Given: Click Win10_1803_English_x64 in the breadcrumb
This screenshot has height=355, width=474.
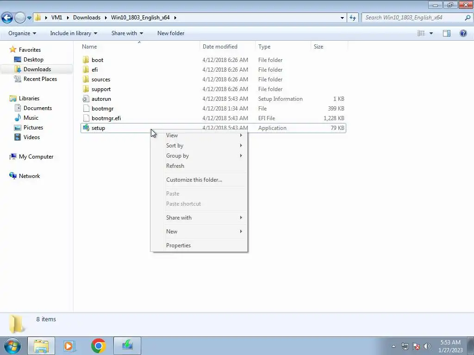Looking at the screenshot, I should coord(140,18).
